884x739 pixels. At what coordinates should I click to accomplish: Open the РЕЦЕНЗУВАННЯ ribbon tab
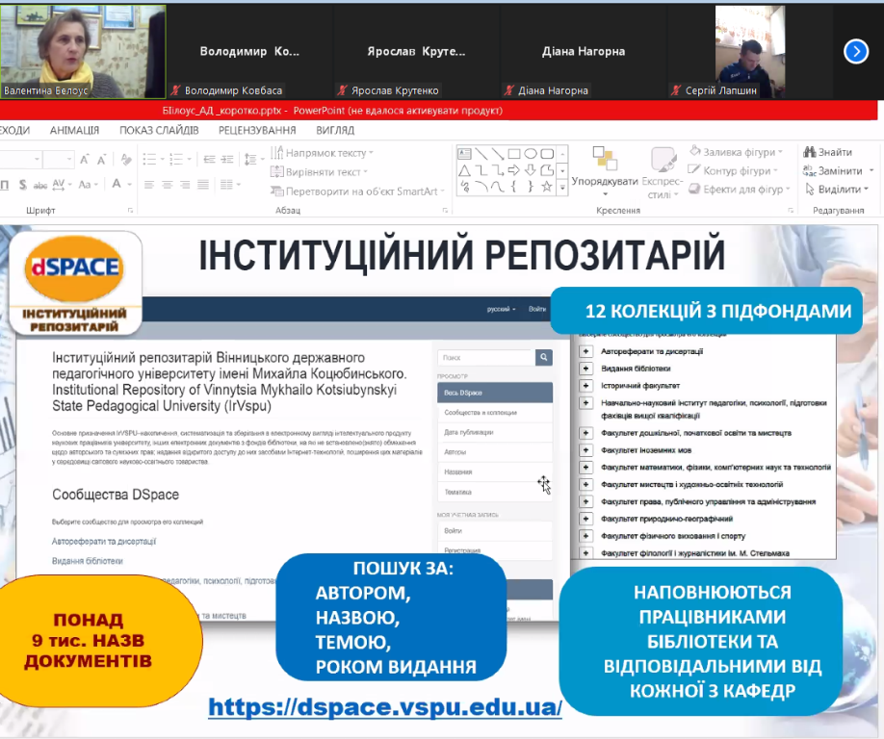(x=257, y=130)
